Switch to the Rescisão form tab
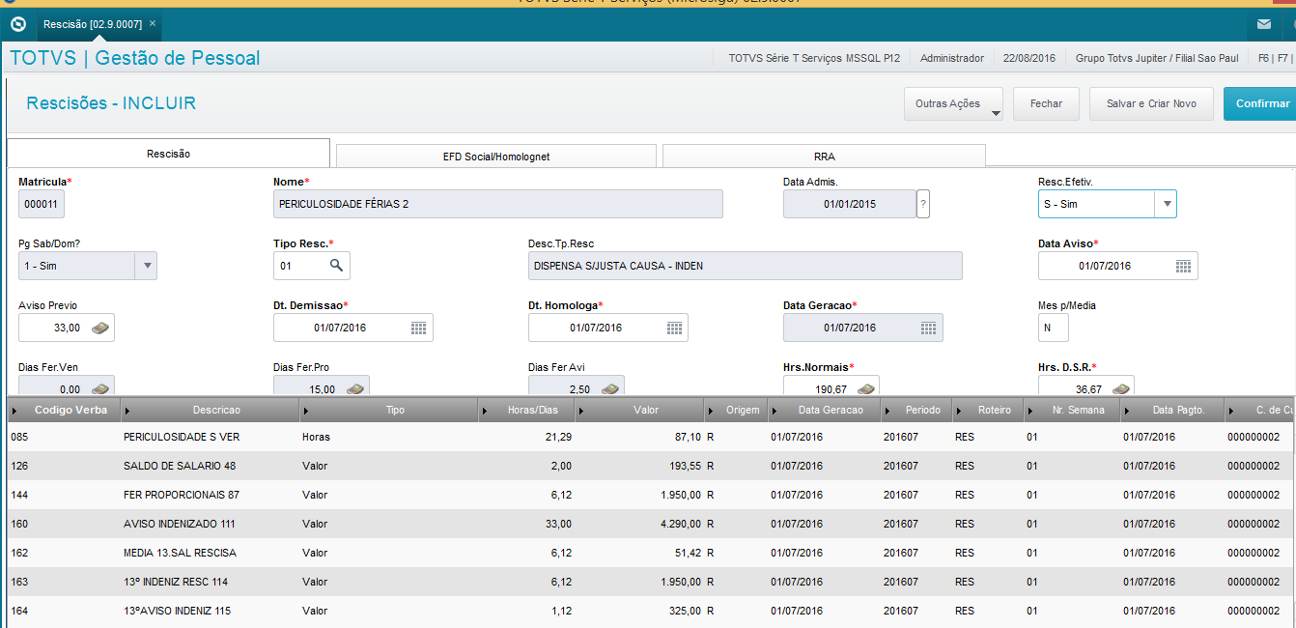 click(168, 154)
